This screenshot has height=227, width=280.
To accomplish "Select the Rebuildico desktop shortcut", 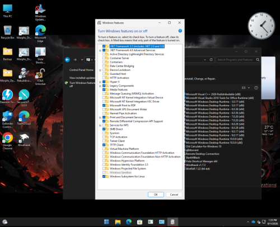I will tap(24, 75).
